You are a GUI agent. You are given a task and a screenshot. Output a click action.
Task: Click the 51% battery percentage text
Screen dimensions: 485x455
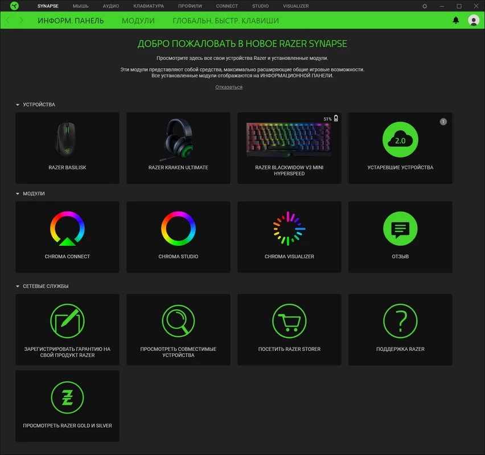coord(327,119)
